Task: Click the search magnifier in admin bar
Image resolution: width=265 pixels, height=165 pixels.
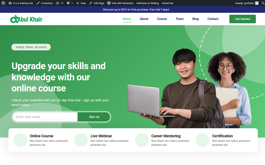Action: [263, 3]
